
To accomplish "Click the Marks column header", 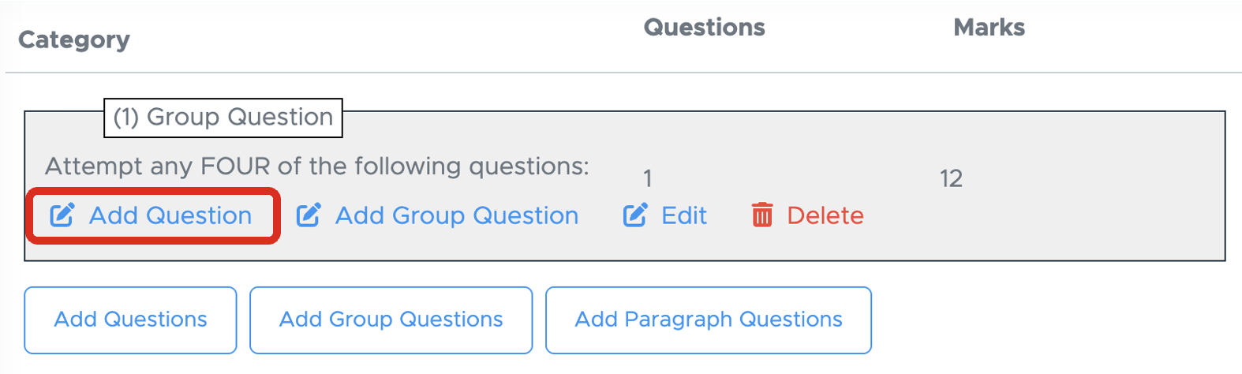I will pyautogui.click(x=989, y=28).
